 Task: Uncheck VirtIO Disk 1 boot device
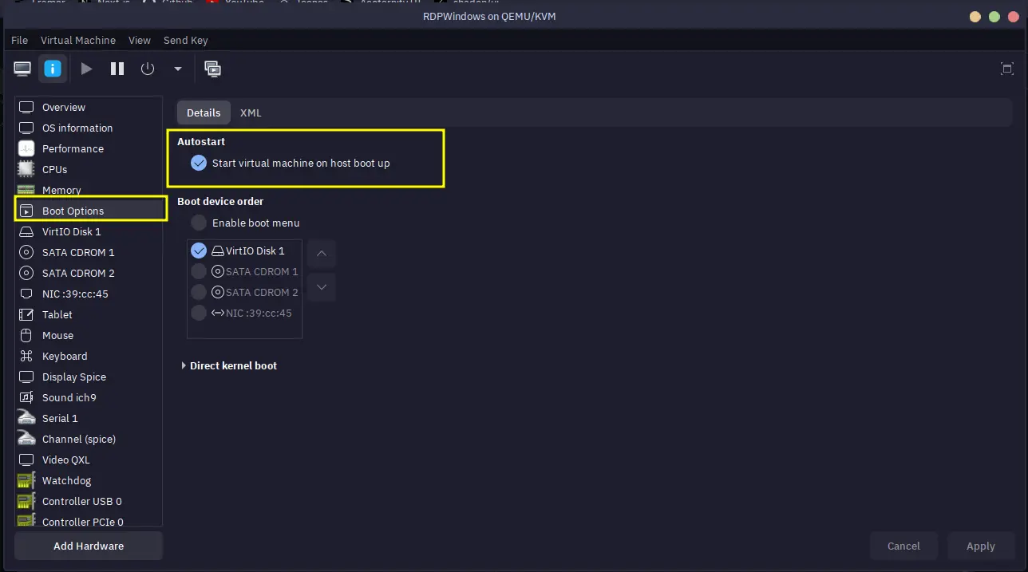tap(199, 250)
